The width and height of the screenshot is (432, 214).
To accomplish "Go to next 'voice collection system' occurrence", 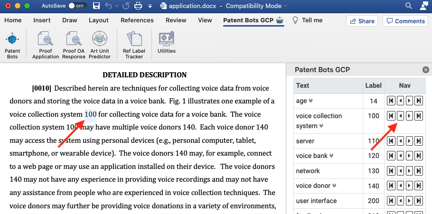I will tap(409, 116).
